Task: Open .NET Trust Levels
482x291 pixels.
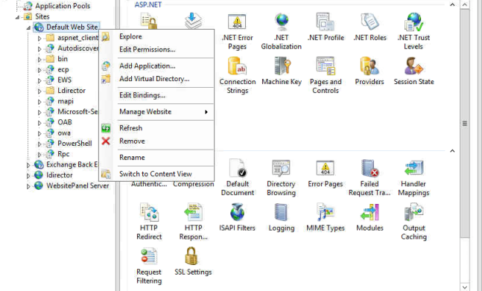Action: (x=413, y=31)
